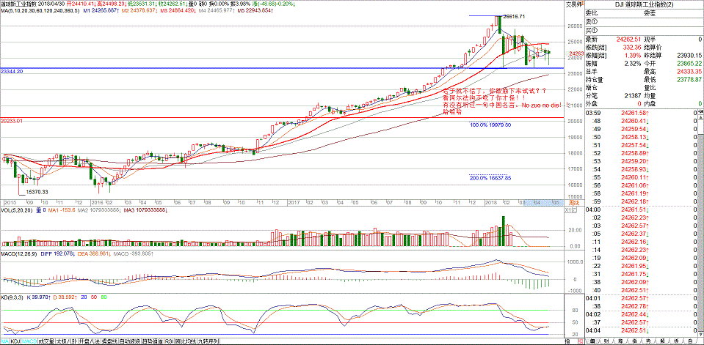
Task: Click the 最高 value 24333.35
Action: (x=689, y=71)
